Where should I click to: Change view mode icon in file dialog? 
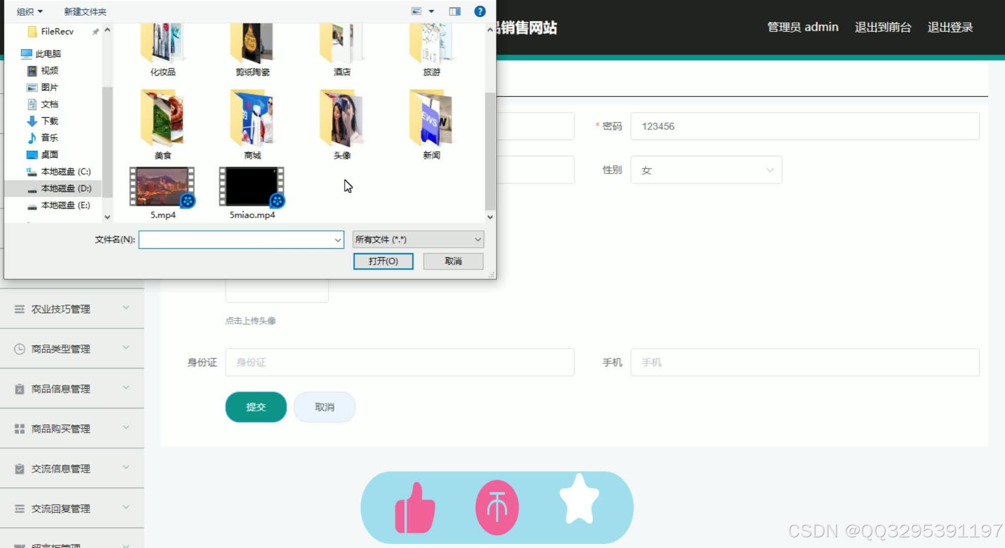(416, 11)
